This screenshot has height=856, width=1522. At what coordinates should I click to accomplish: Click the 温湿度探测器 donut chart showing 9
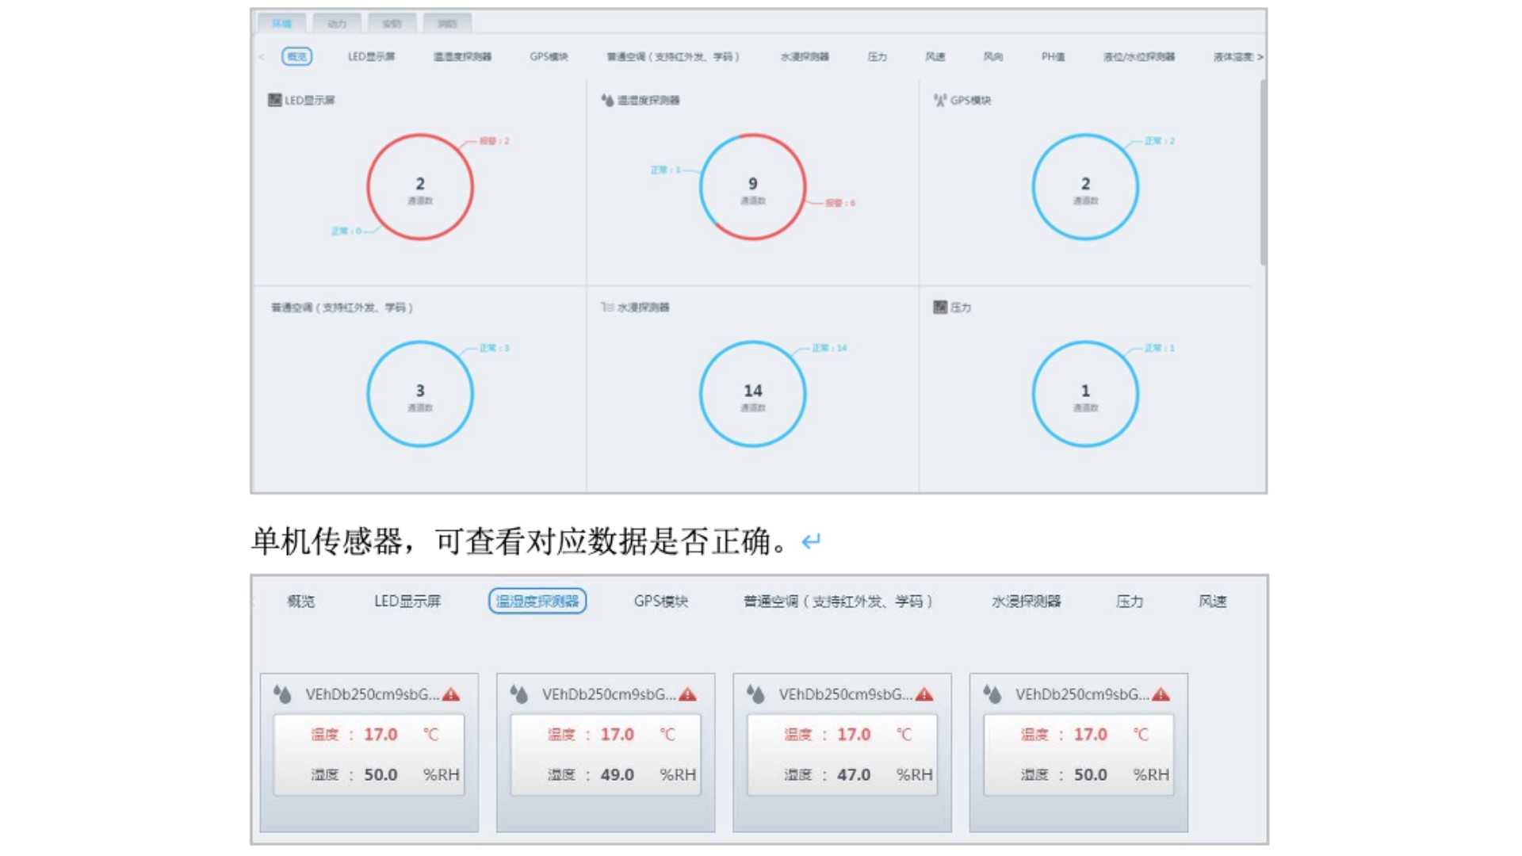coord(752,187)
